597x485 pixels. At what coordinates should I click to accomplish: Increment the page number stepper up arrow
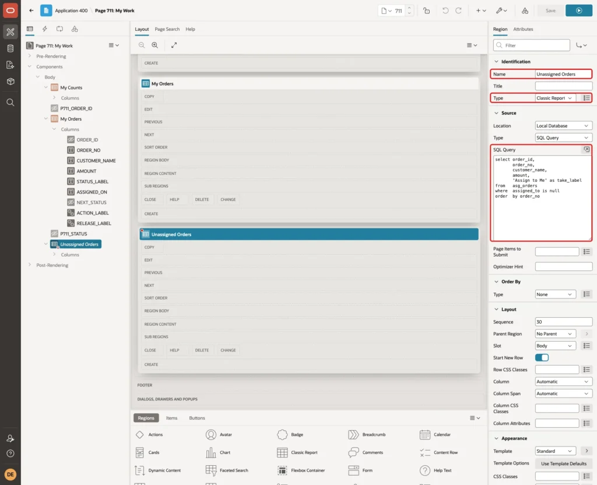[409, 8]
